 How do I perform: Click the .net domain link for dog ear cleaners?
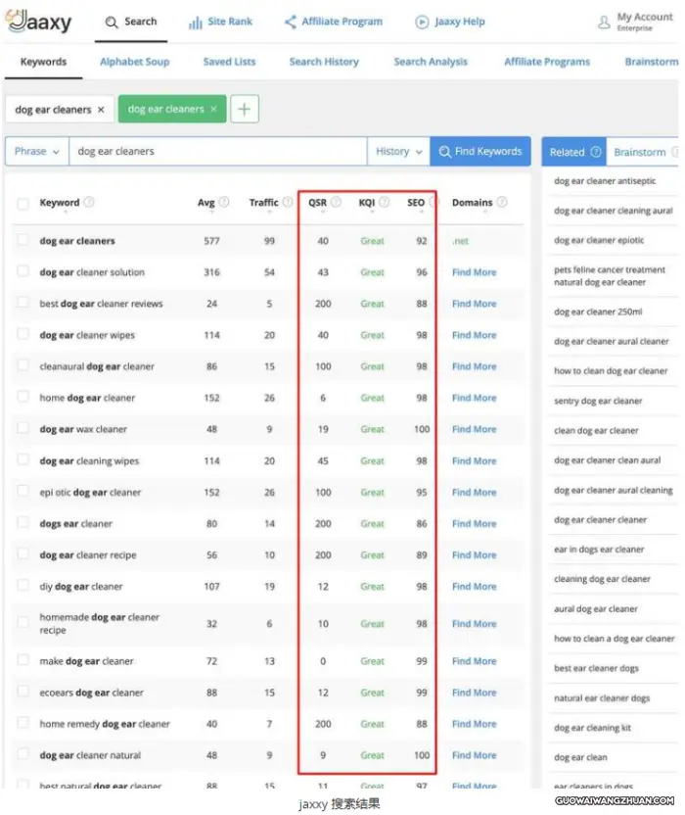[460, 241]
